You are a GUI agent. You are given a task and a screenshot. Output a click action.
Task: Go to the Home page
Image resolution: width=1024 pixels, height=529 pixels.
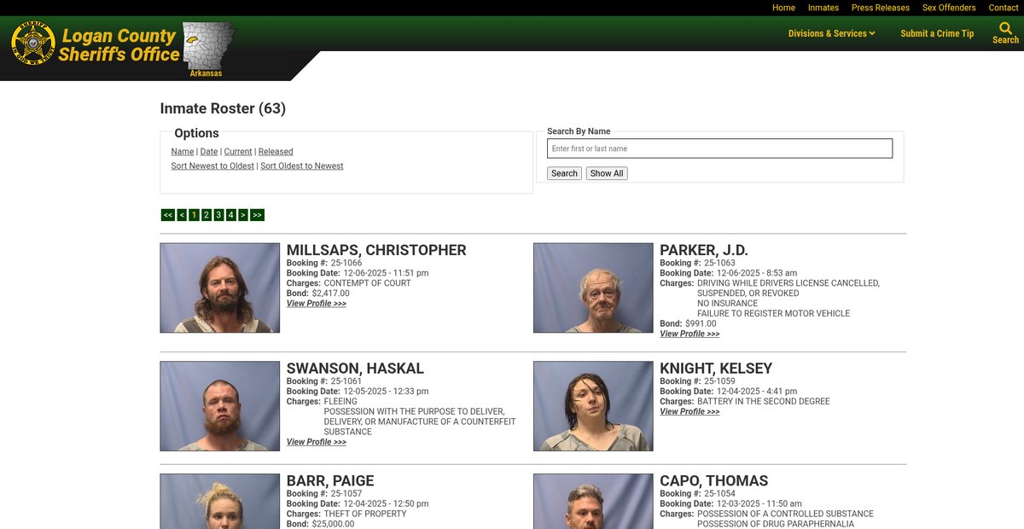(783, 8)
